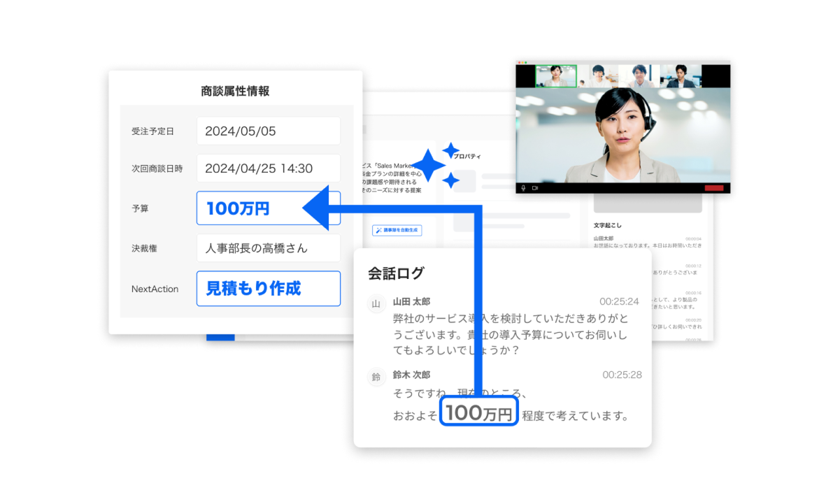Click the 山 avatar for 山田 太郎
826x497 pixels.
(x=376, y=303)
